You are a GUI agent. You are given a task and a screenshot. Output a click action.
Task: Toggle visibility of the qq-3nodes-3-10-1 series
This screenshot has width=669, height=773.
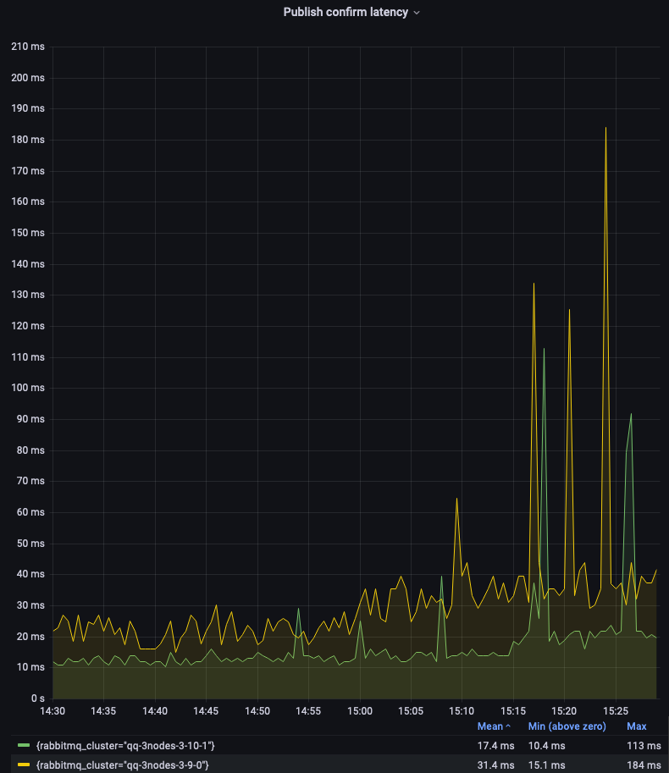(x=125, y=745)
